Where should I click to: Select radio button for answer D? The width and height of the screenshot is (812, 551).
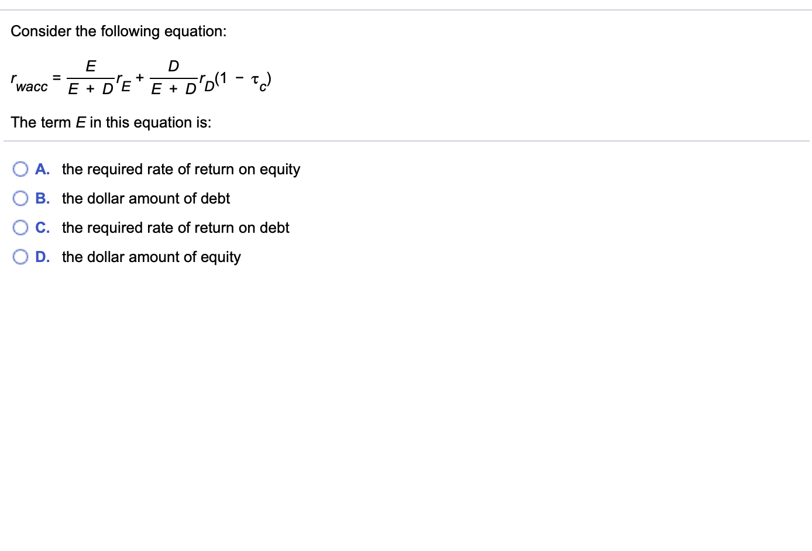pyautogui.click(x=20, y=256)
